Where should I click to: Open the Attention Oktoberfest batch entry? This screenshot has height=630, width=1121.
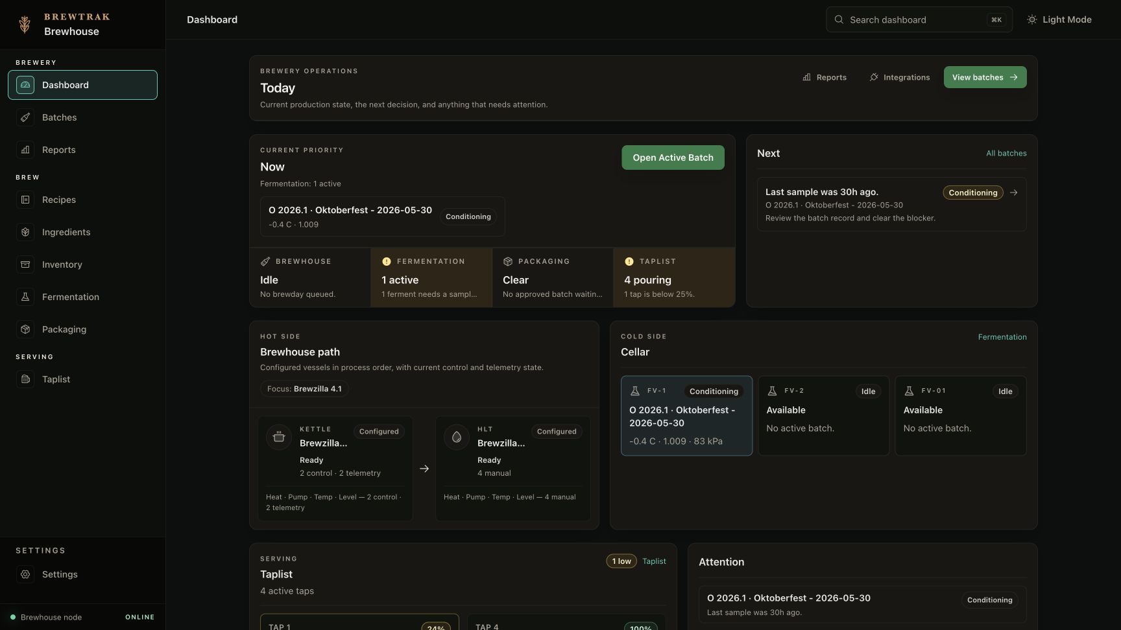tap(862, 605)
